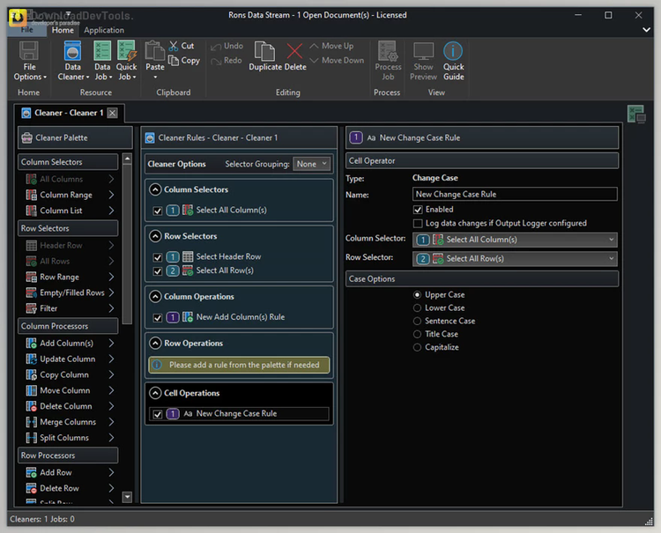Screen dimensions: 661x533
Task: Select the Lower Case radio option
Action: coord(418,308)
